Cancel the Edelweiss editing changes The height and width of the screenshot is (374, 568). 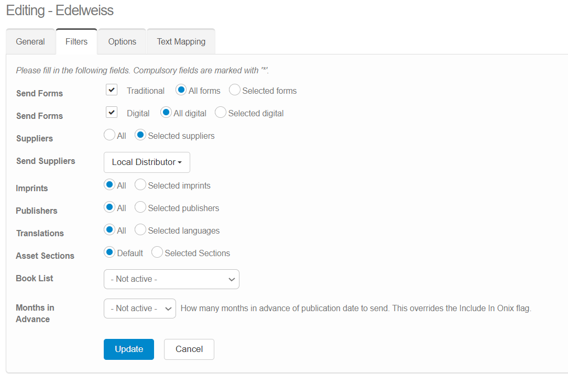tap(189, 349)
